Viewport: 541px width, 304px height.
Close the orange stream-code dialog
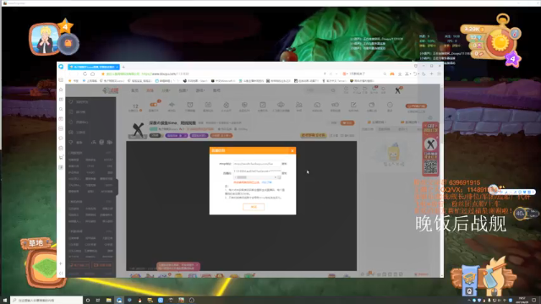click(292, 150)
